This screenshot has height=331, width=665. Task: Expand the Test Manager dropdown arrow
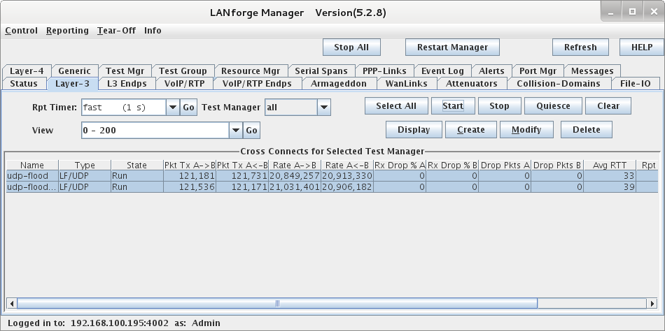click(x=324, y=108)
